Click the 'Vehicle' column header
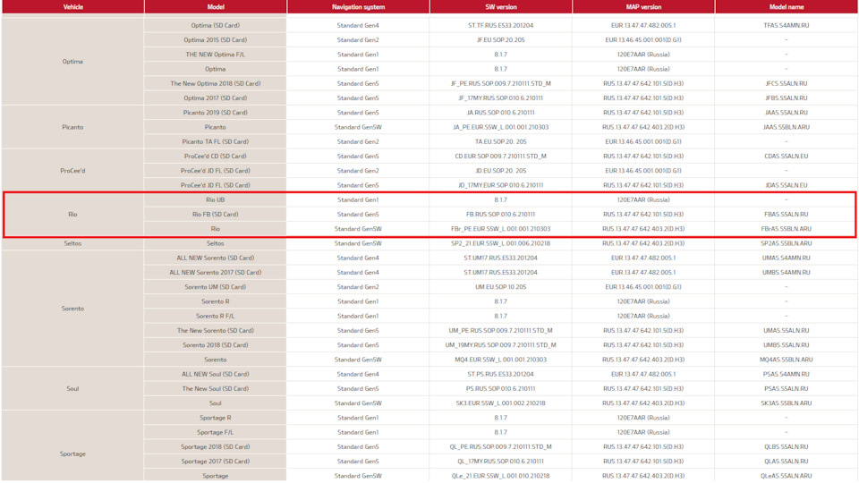This screenshot has width=859, height=483. click(72, 6)
